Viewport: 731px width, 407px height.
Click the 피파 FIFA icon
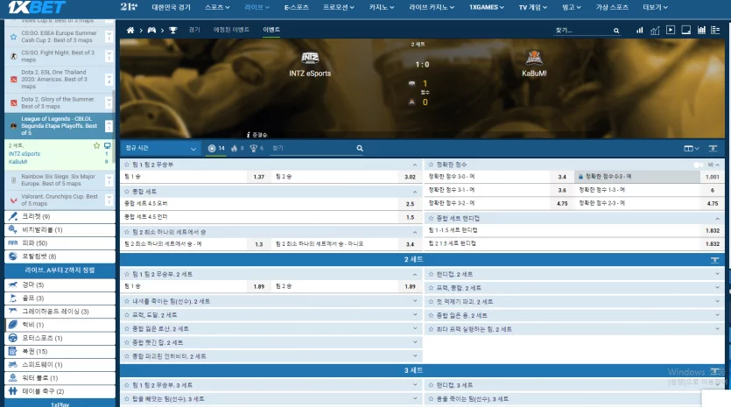click(13, 243)
